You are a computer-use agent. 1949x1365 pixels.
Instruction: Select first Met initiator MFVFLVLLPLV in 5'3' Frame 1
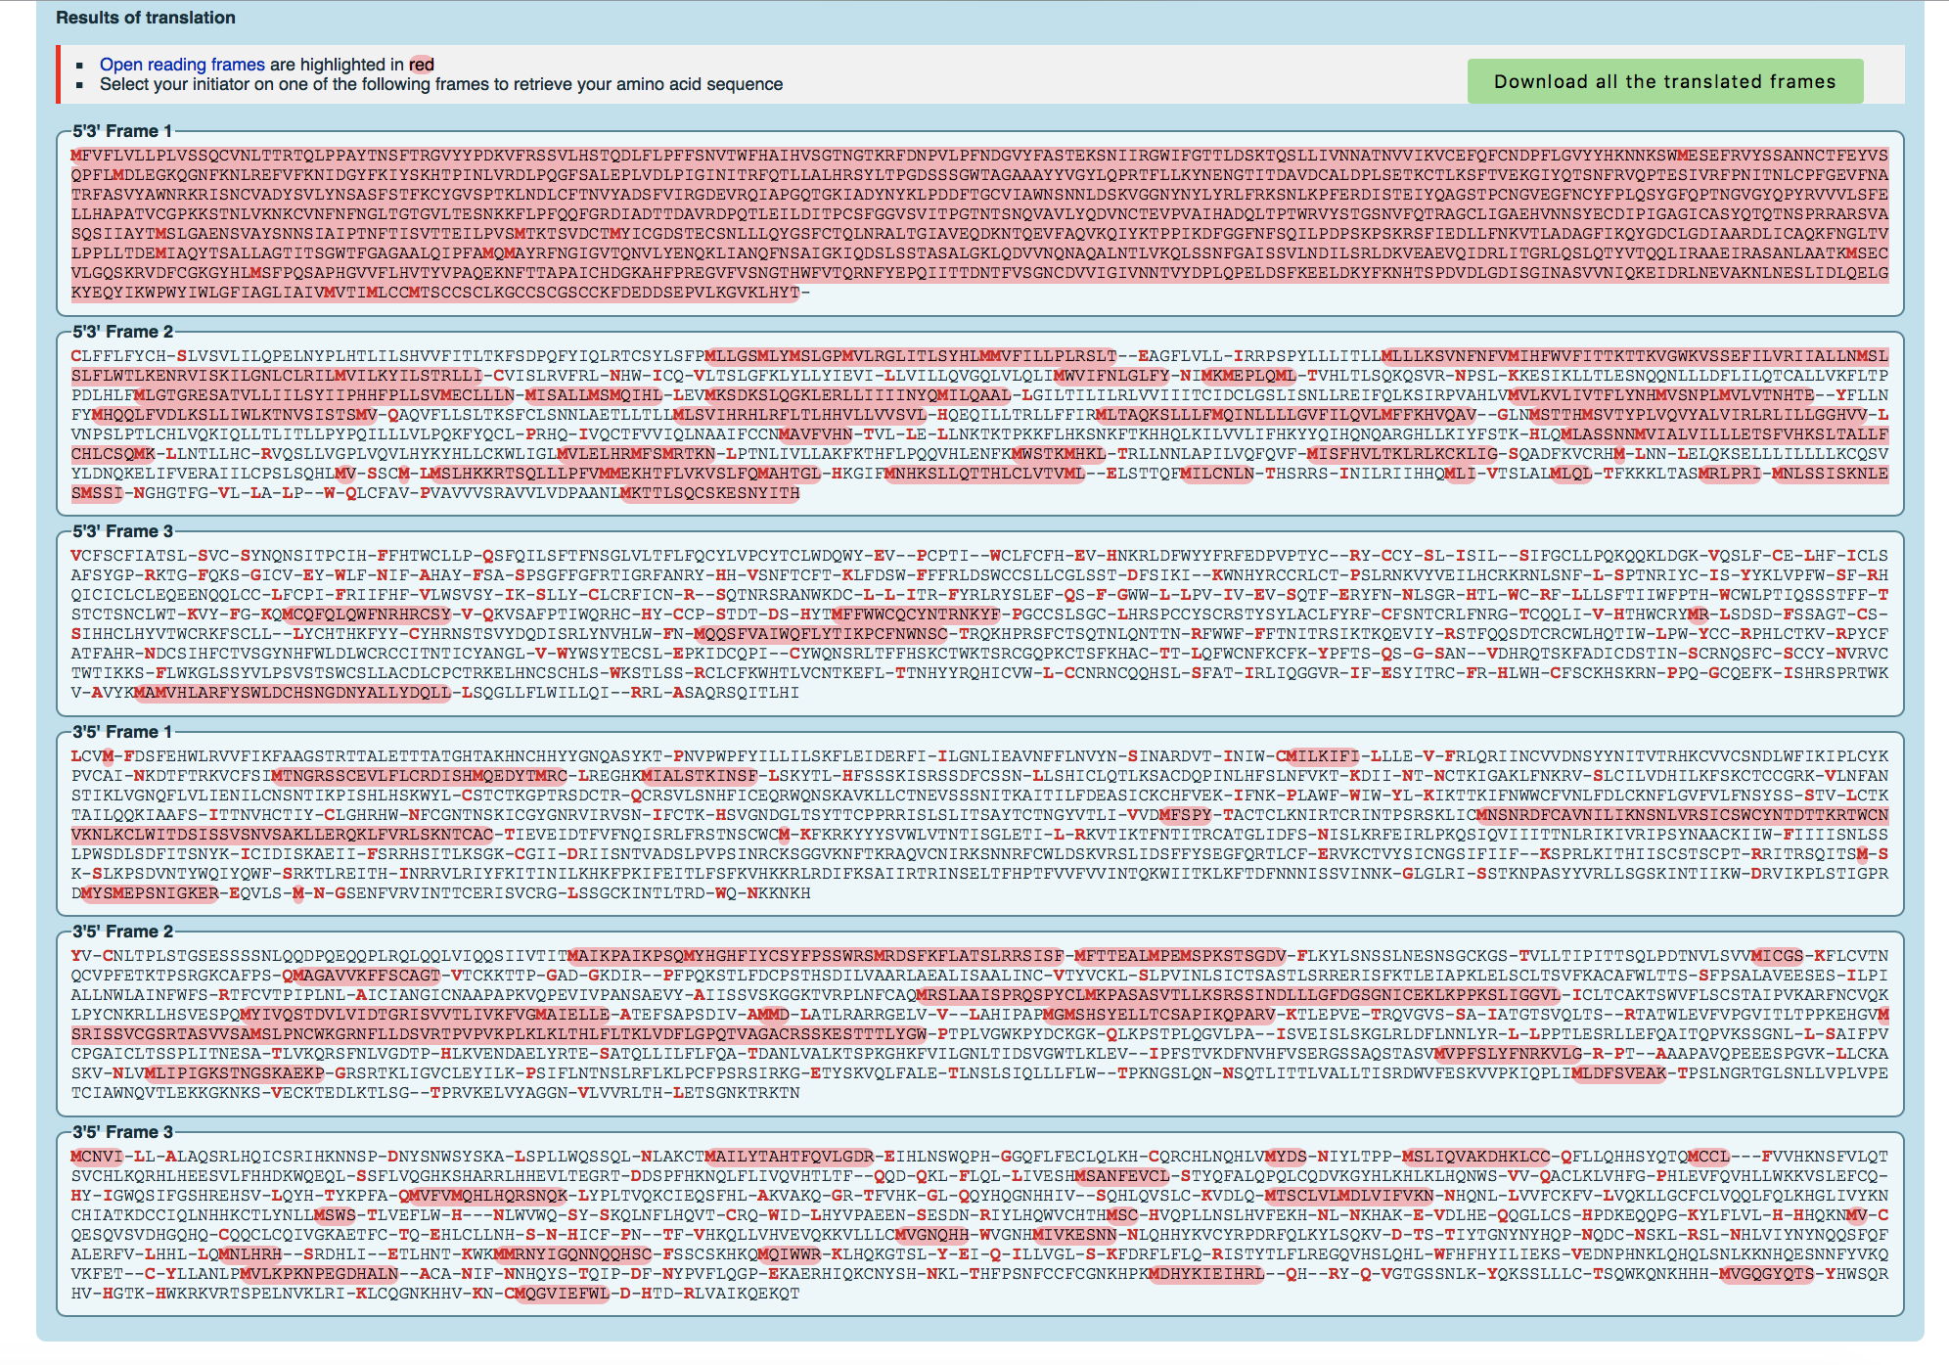click(x=77, y=156)
